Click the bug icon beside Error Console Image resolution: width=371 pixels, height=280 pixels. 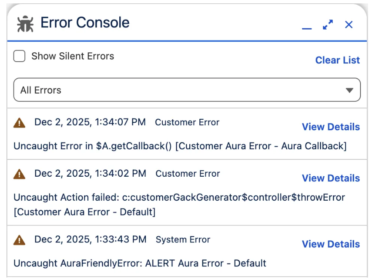pos(25,24)
